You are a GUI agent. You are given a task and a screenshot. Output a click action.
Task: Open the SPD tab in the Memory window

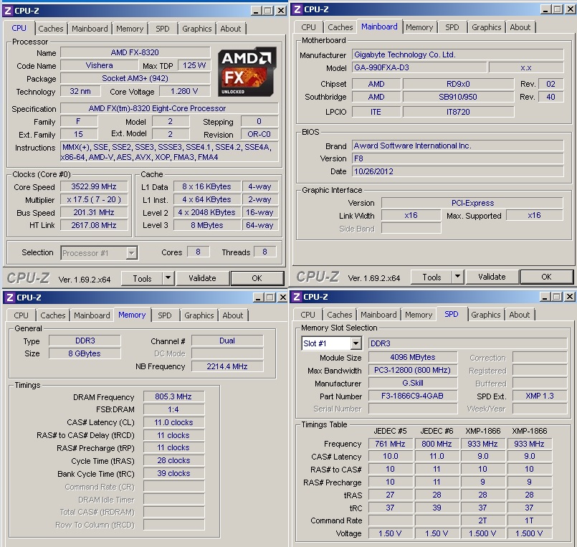click(164, 315)
